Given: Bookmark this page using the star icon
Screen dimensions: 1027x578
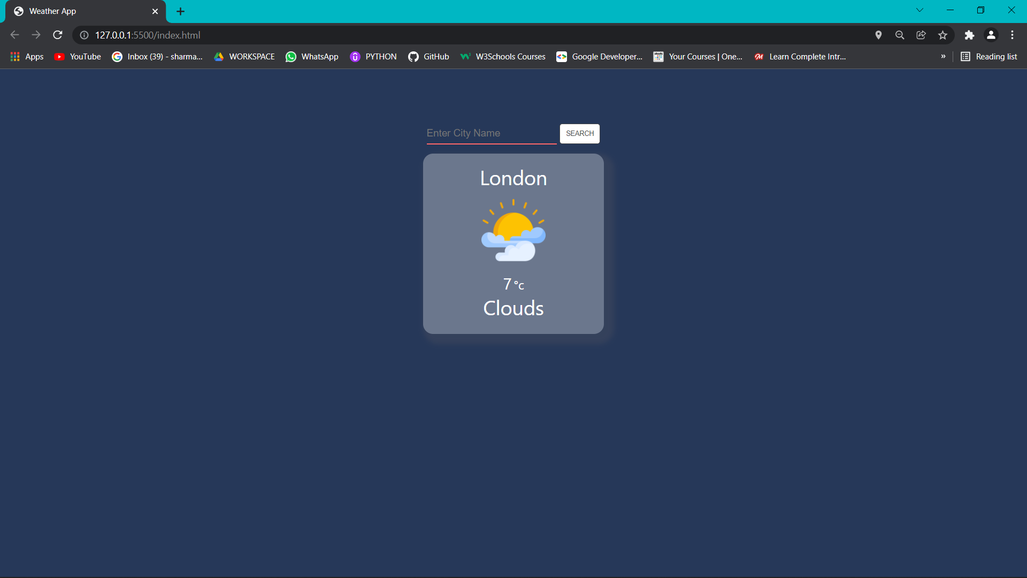Looking at the screenshot, I should (942, 35).
